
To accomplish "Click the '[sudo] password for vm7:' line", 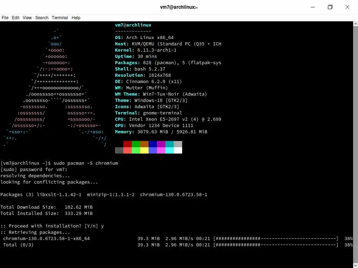I will pyautogui.click(x=34, y=170).
